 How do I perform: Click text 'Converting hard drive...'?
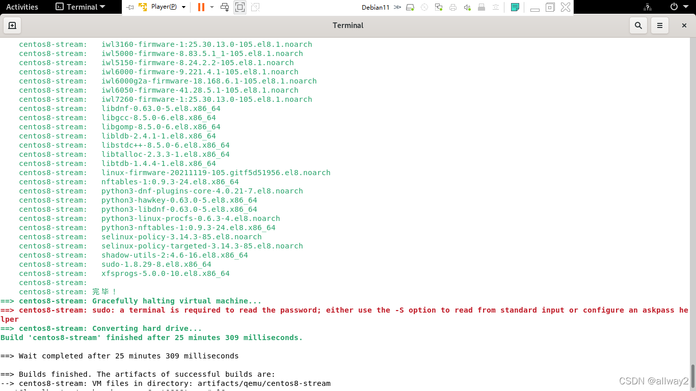click(x=147, y=328)
